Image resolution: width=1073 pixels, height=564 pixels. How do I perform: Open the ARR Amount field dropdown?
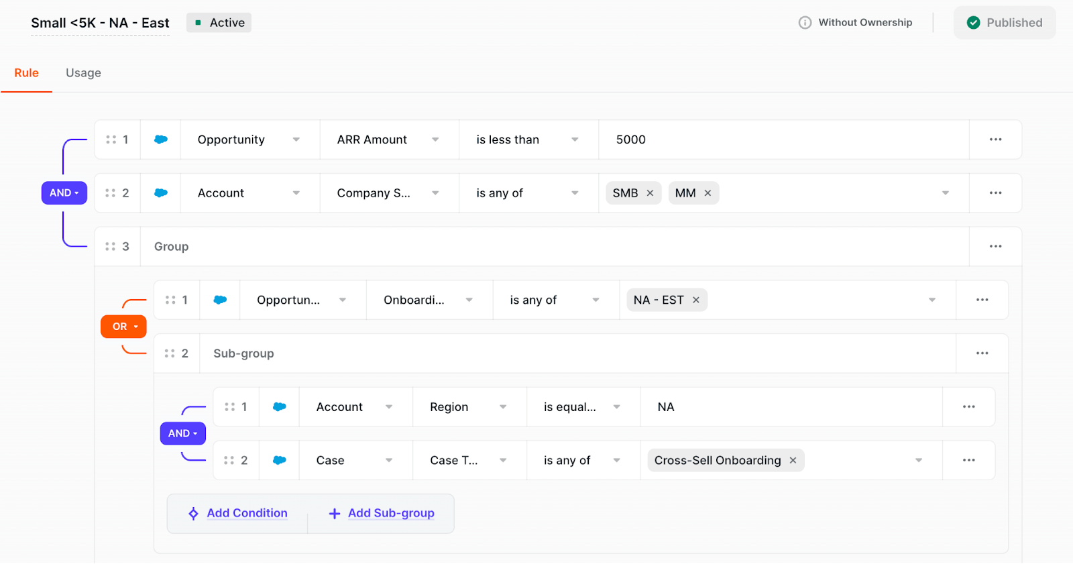tap(390, 139)
